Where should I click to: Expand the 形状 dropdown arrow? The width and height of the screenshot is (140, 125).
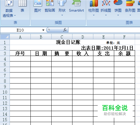[62, 15]
